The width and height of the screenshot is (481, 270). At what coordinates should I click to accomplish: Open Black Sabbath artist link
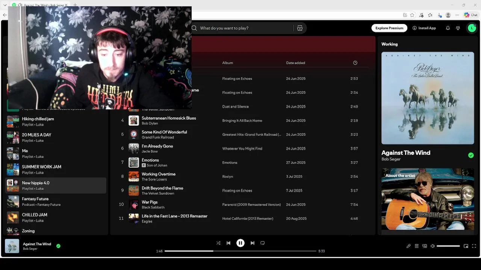click(x=153, y=207)
